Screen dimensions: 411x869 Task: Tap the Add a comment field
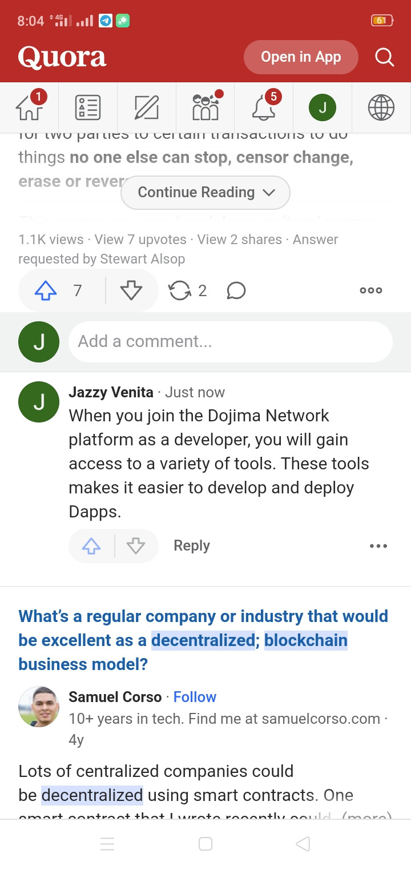click(x=231, y=342)
